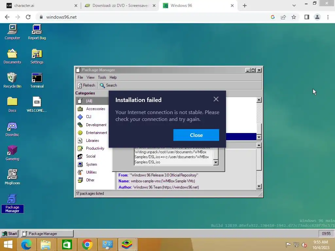
Task: Click the Windows 96 Start button
Action: click(x=9, y=234)
